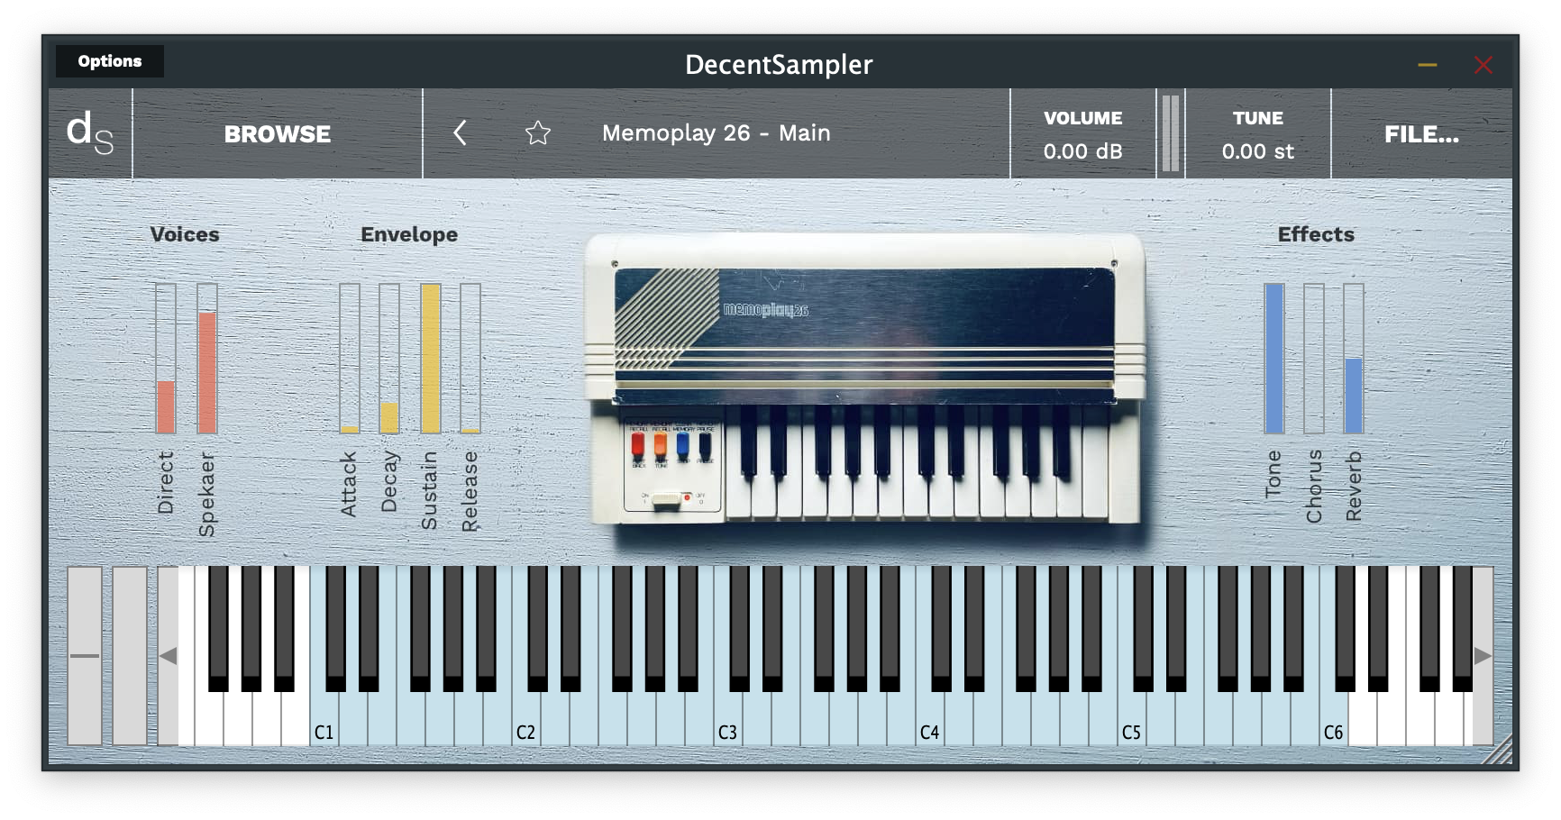Click the window resize corner grip
The height and width of the screenshot is (820, 1561).
click(1499, 750)
